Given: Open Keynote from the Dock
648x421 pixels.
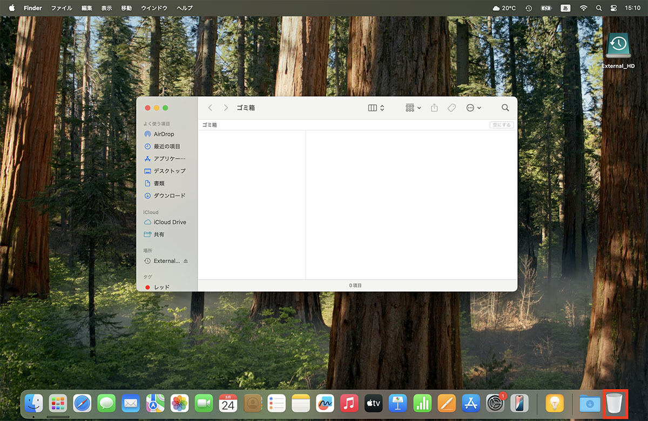Looking at the screenshot, I should 398,403.
